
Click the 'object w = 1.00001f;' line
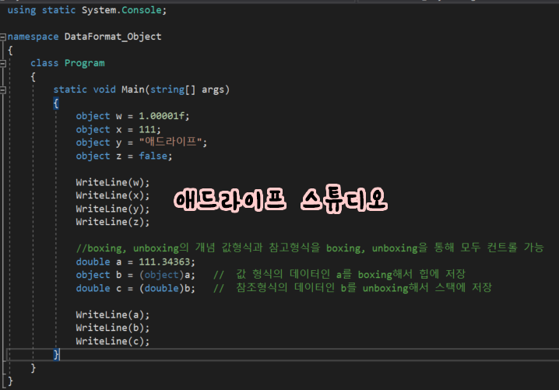point(132,116)
